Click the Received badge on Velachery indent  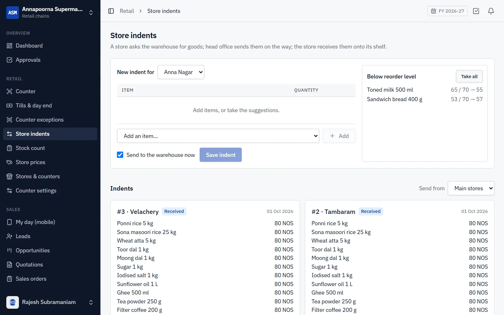coord(174,211)
